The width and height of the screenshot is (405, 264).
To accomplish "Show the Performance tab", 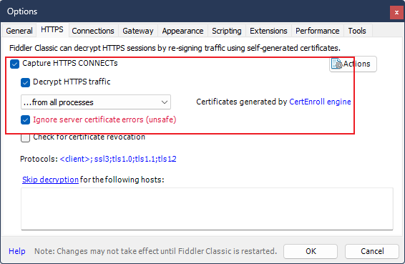I will point(318,31).
